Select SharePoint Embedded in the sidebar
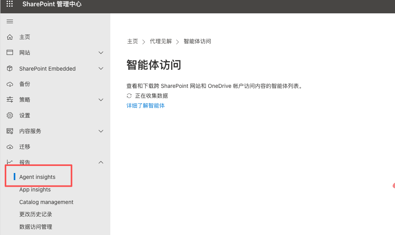Screen dimensions: 395x235 click(x=48, y=68)
